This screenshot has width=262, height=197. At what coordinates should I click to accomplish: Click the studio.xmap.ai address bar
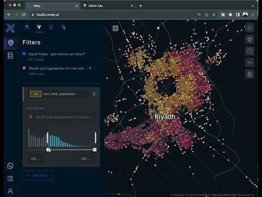113,15
